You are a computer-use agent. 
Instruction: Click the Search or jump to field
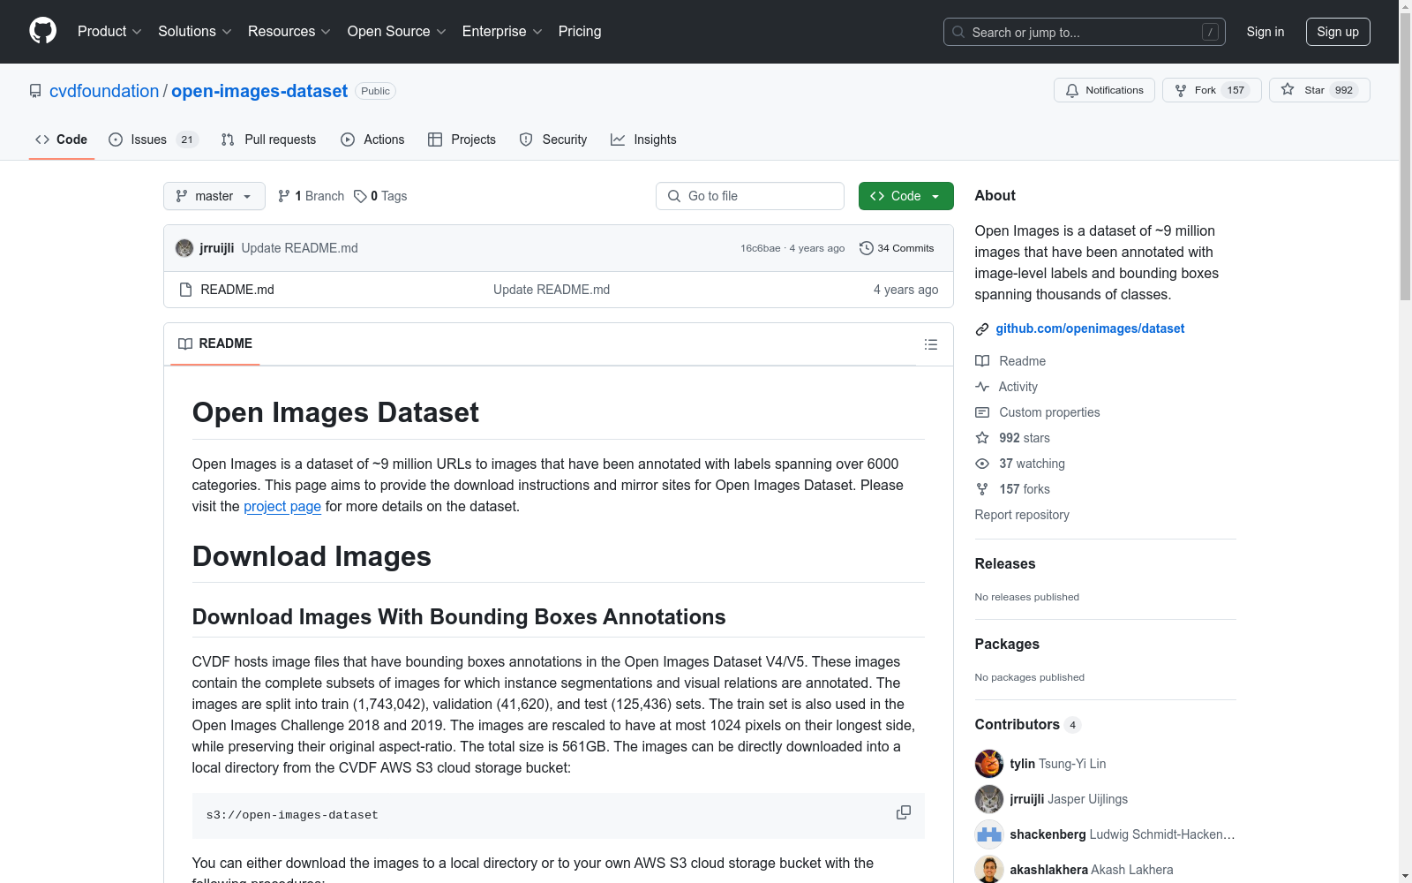tap(1085, 32)
